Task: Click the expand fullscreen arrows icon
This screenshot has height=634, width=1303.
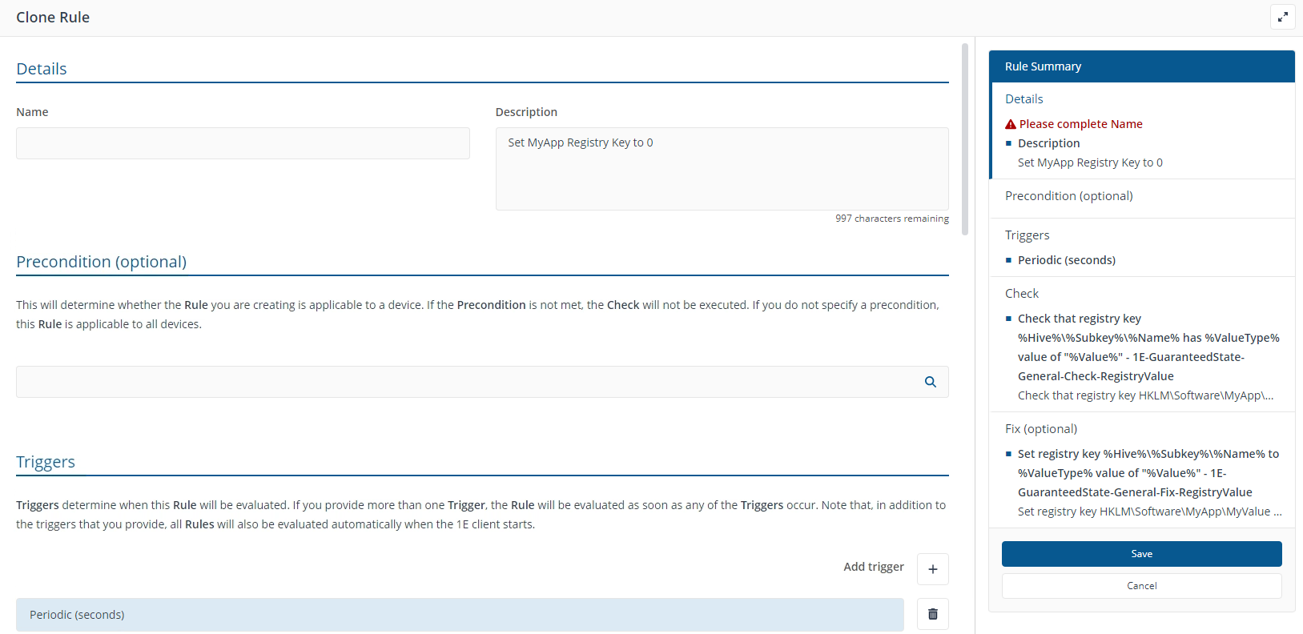Action: [1282, 17]
